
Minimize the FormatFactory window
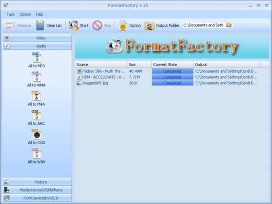tap(250, 6)
